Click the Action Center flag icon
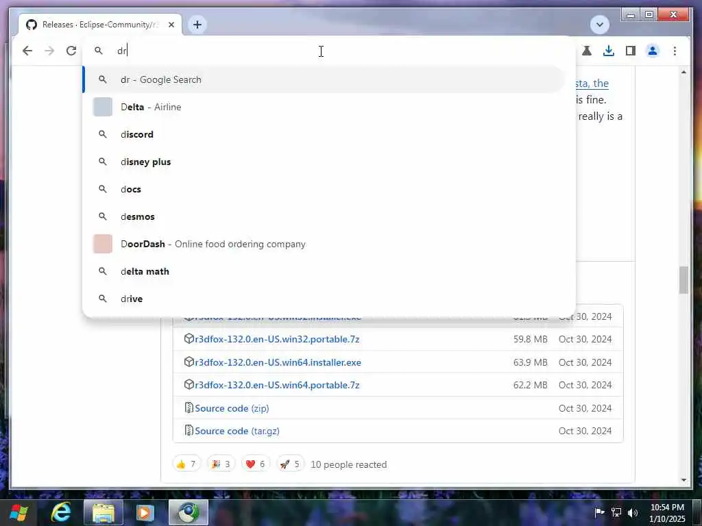The width and height of the screenshot is (702, 526). 599,512
